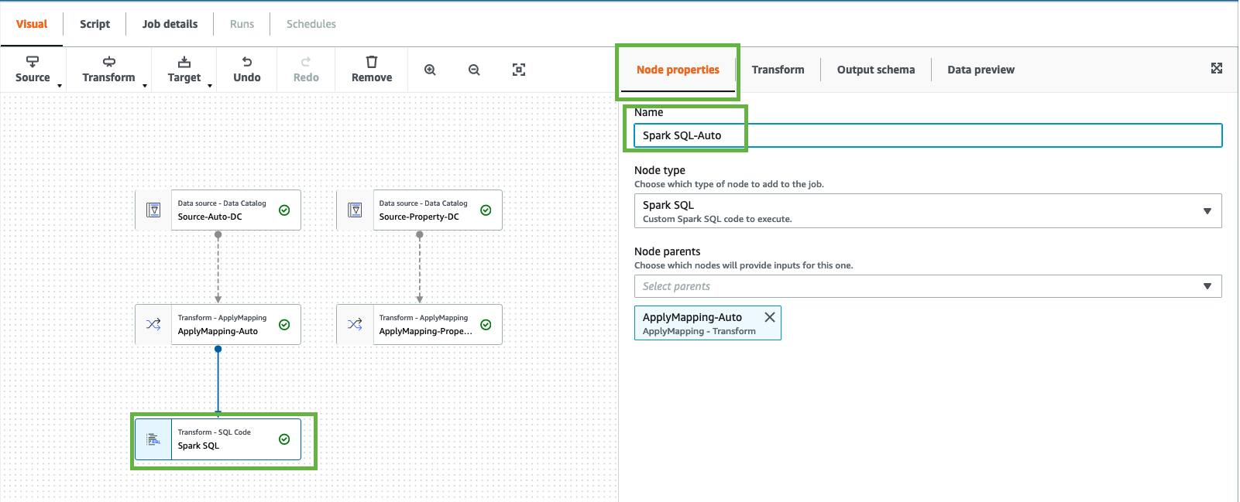Image resolution: width=1240 pixels, height=502 pixels.
Task: Click the ApplyMapping-Auto transform node icon
Action: coord(153,325)
